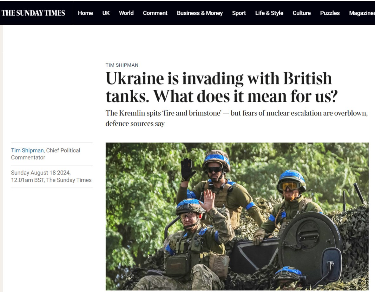The image size is (375, 292).
Task: Select the Comment navigation item
Action: [x=155, y=13]
